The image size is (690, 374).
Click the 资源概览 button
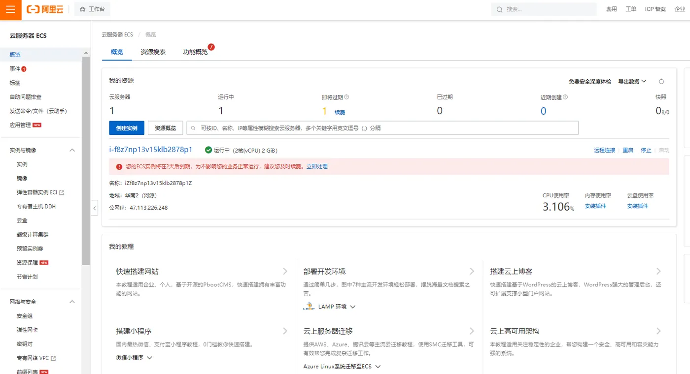click(x=166, y=128)
